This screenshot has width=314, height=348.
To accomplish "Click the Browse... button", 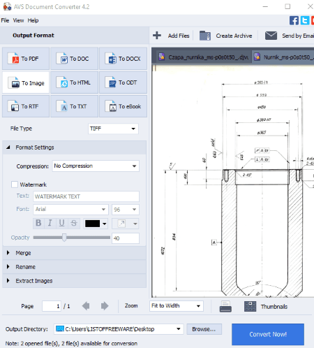I will (x=204, y=329).
